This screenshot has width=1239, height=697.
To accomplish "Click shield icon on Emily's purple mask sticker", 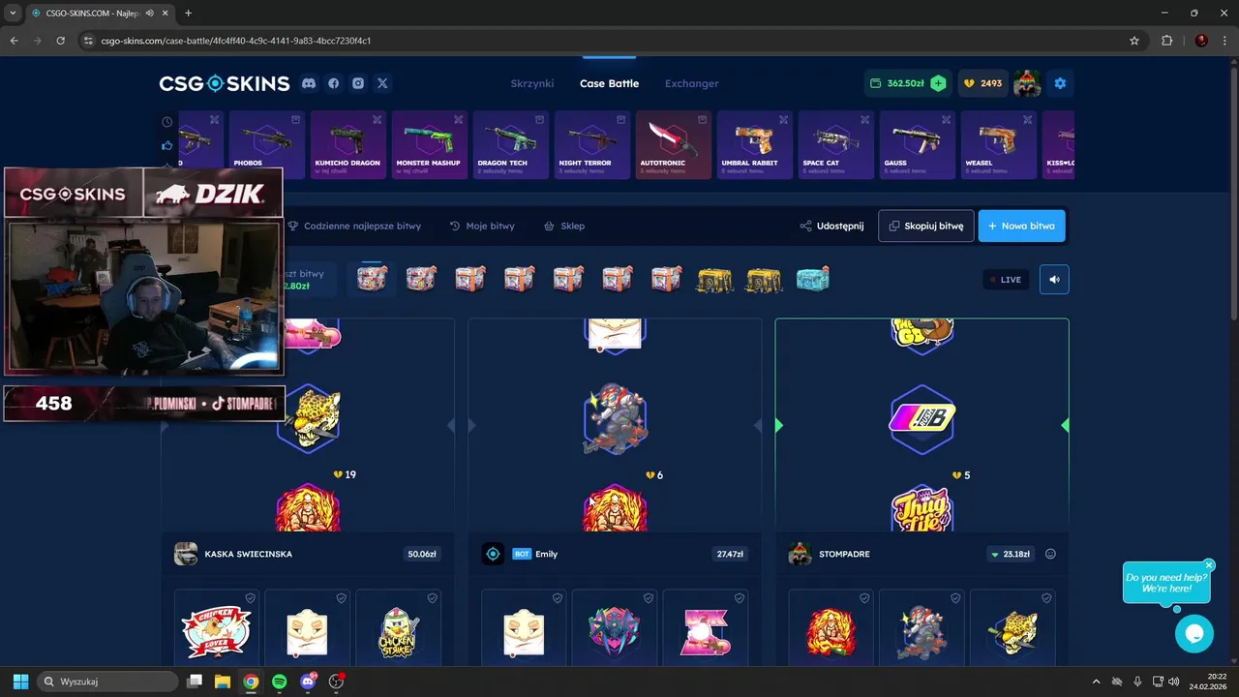I will (648, 598).
